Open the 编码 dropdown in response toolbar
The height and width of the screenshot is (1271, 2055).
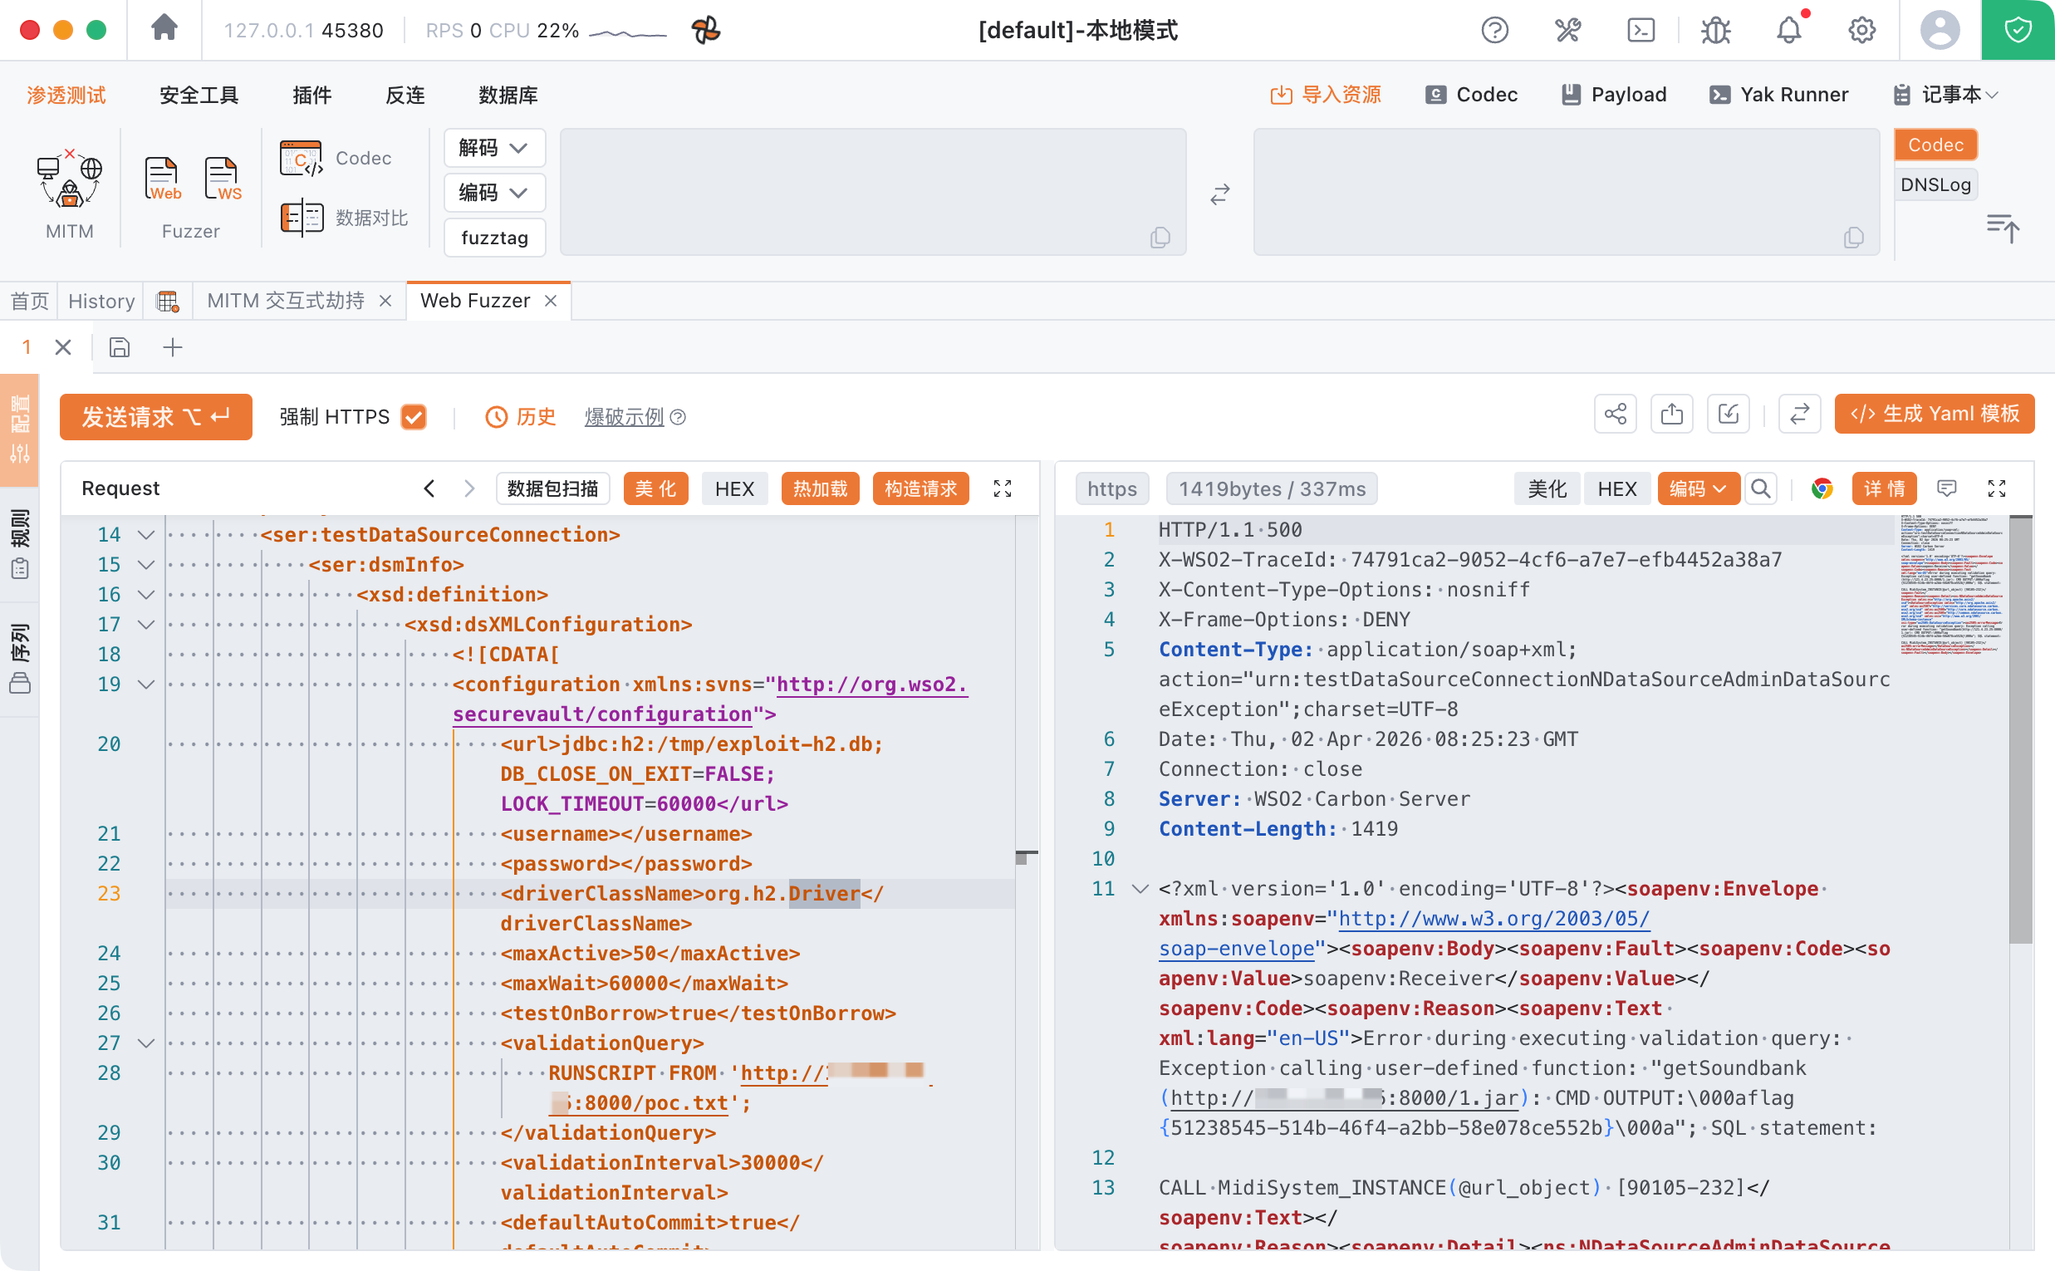pyautogui.click(x=1698, y=488)
